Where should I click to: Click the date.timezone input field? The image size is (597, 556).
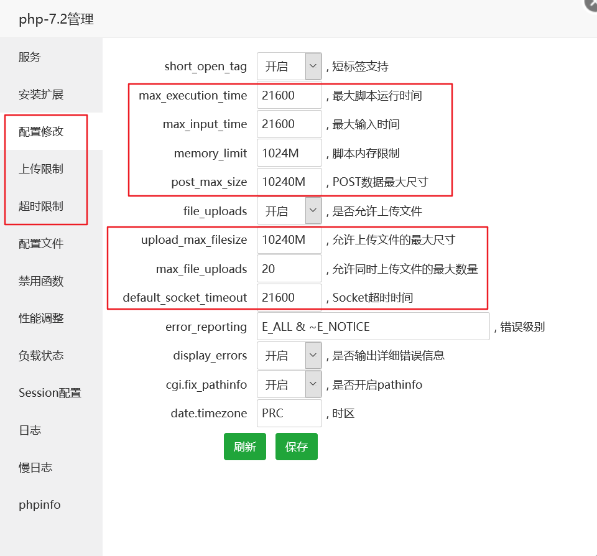[289, 413]
